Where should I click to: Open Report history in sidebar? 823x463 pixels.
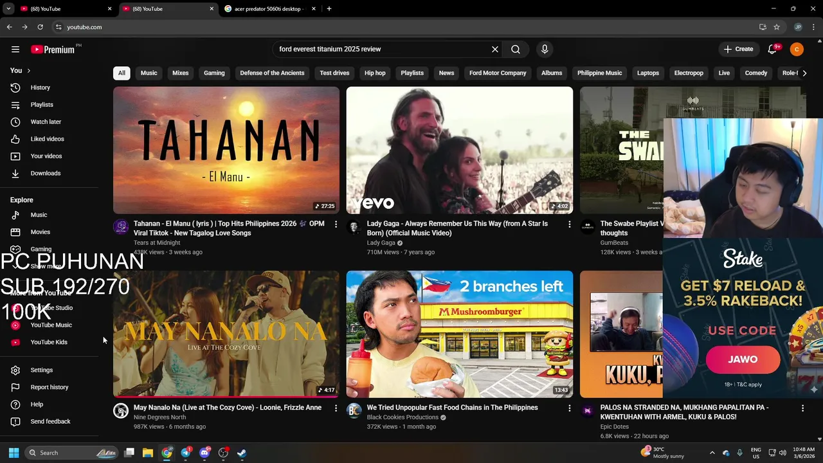click(x=49, y=387)
